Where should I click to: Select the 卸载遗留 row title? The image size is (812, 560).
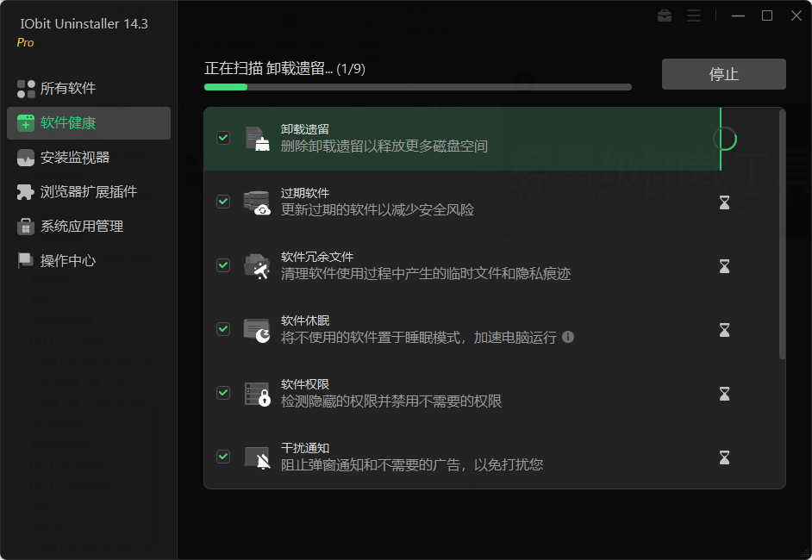coord(305,129)
